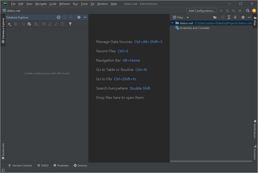Screen dimensions: 258x173
Task: Click the New data source plus icon
Action: 9,24
